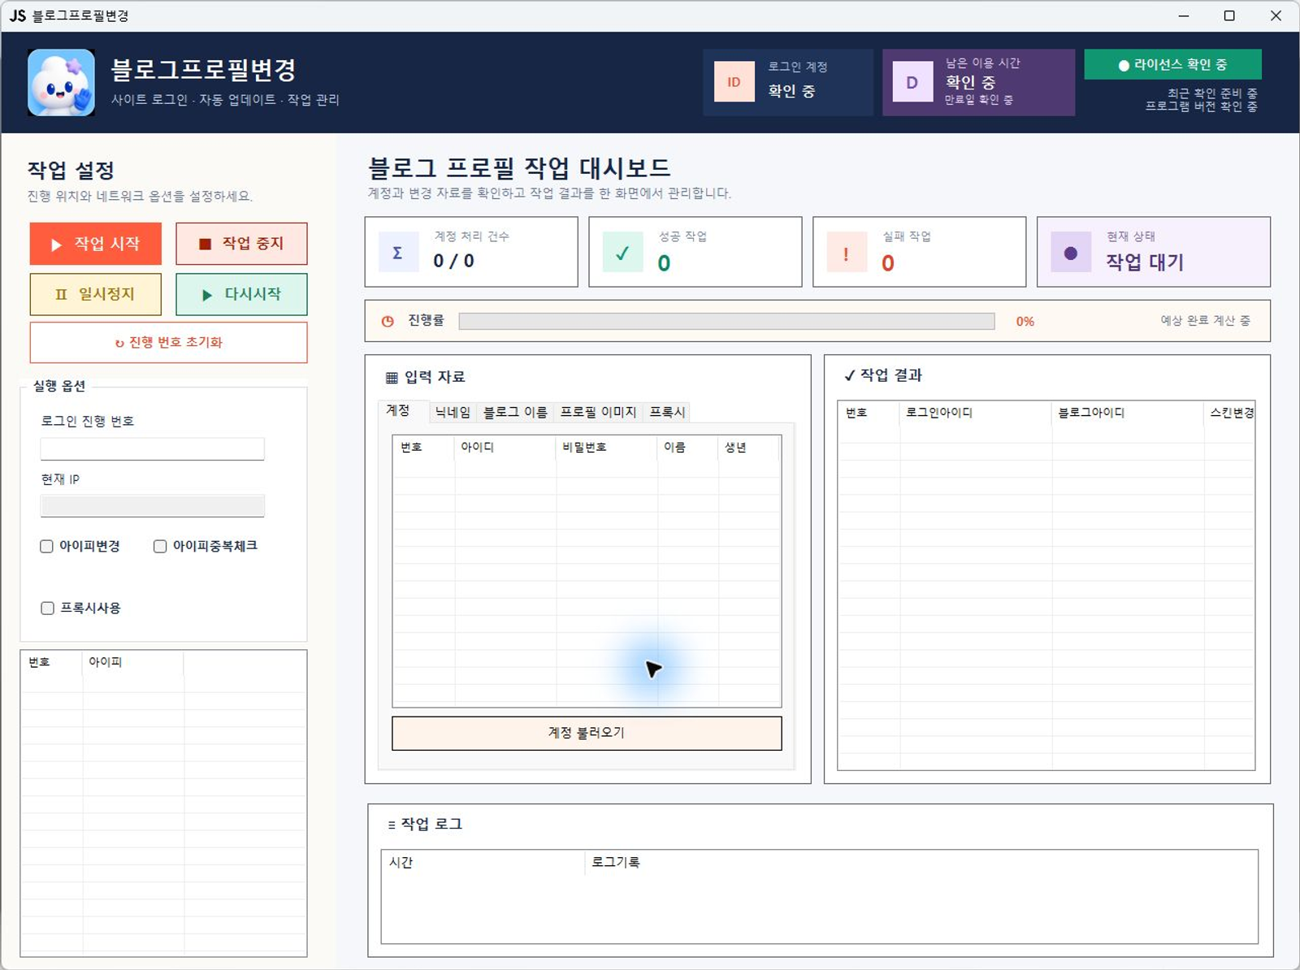This screenshot has height=970, width=1300.
Task: Resume with the 다시시작 button
Action: tap(241, 294)
